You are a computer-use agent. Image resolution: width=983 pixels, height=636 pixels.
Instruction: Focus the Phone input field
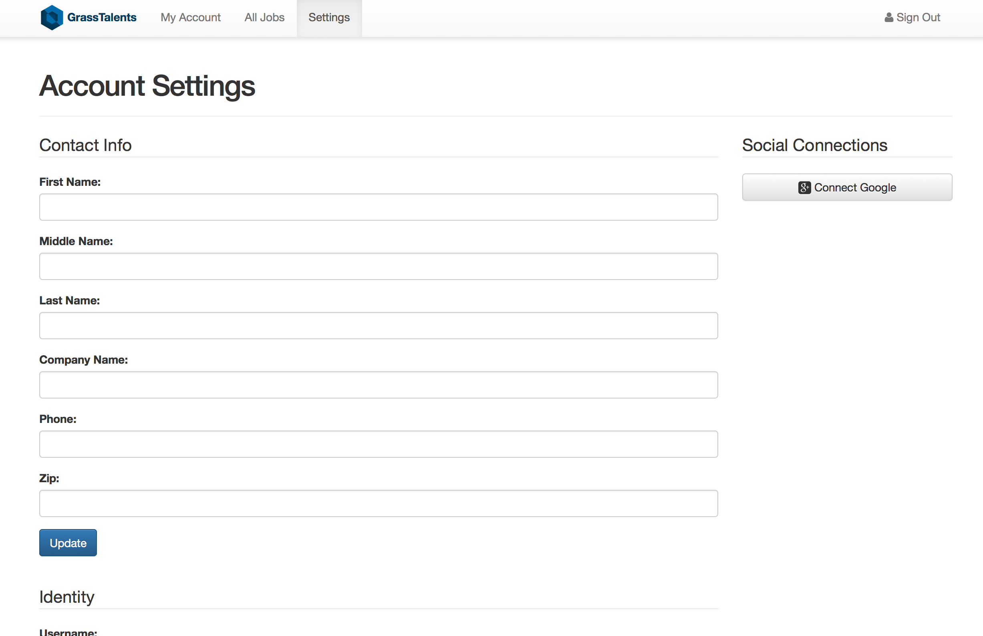click(378, 444)
